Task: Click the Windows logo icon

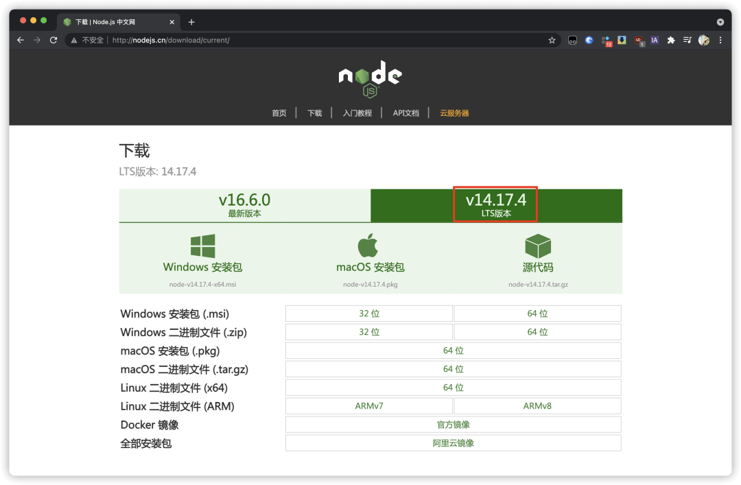Action: tap(202, 246)
